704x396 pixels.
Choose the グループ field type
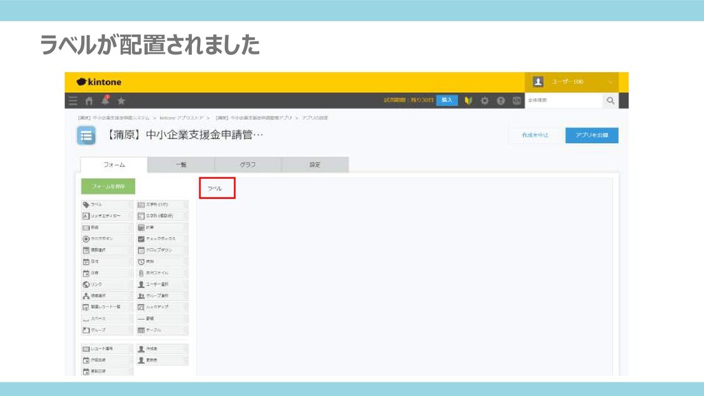pyautogui.click(x=107, y=330)
